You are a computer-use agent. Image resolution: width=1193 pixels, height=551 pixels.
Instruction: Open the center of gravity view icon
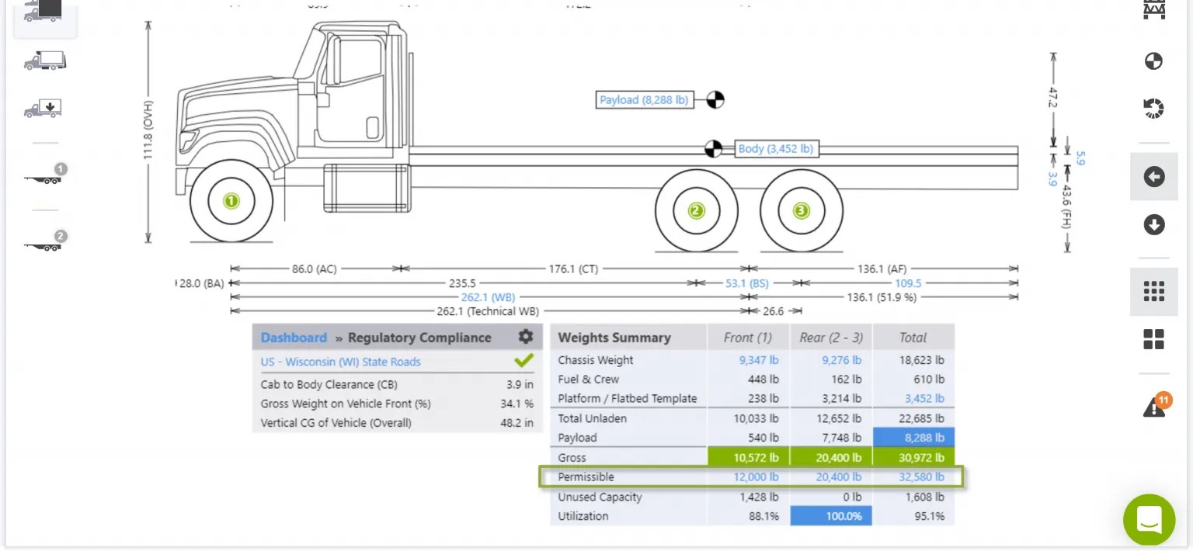(1153, 61)
